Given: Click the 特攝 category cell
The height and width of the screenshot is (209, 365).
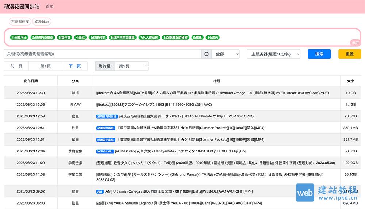Looking at the screenshot, I should coord(75,93).
